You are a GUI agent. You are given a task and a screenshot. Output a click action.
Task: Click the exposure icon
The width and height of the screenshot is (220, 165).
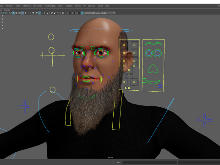[63, 13]
